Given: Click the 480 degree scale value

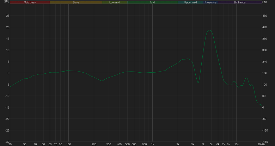Looking at the screenshot, I should 264,16.
